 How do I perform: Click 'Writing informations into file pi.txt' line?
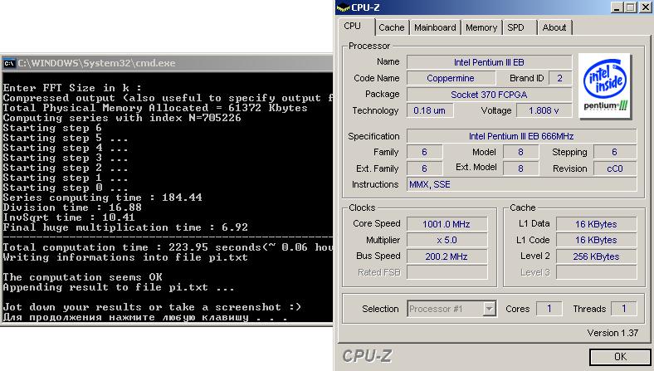click(125, 257)
